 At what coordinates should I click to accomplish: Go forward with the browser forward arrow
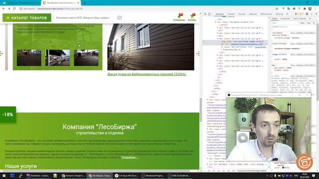click(9, 9)
